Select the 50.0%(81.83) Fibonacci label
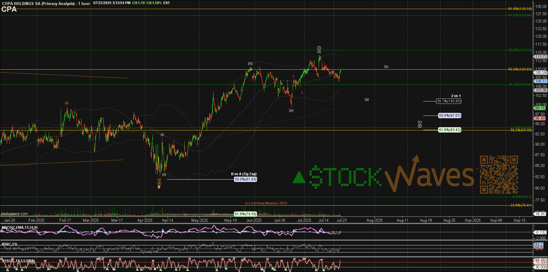 pos(246,179)
